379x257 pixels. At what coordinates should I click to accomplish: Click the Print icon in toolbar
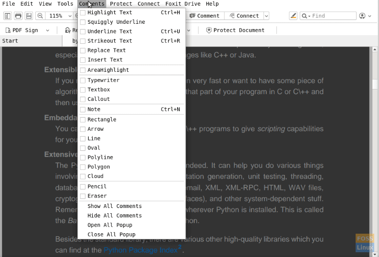18,16
